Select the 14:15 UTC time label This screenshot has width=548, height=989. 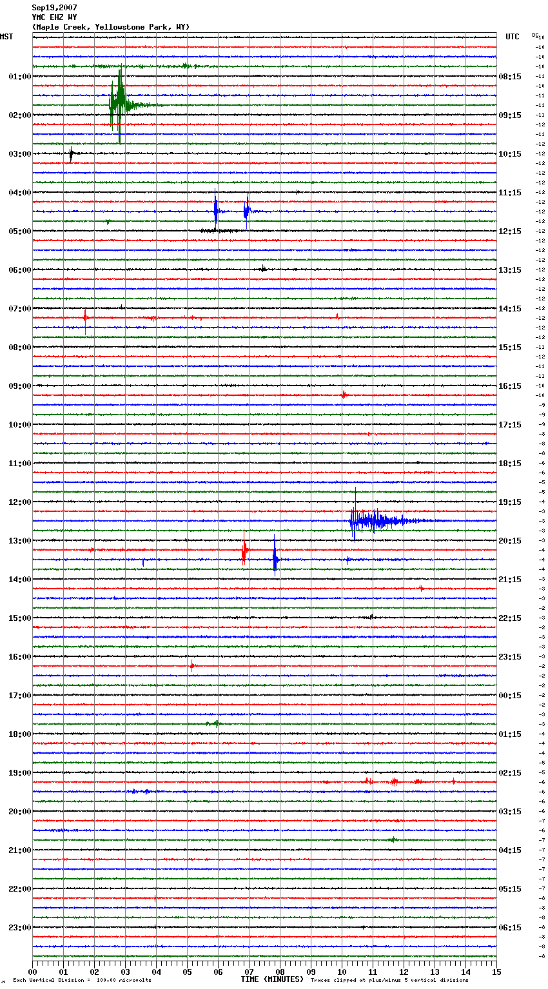[510, 309]
